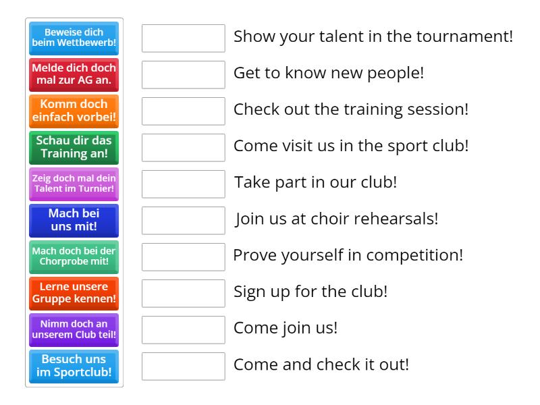Pick the 'Komm doch einfach vorbei!' tile
Image resolution: width=540 pixels, height=405 pixels.
tap(74, 111)
